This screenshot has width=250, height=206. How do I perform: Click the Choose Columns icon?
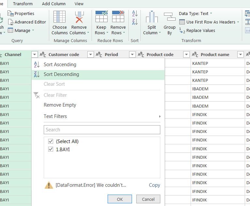coord(59,17)
